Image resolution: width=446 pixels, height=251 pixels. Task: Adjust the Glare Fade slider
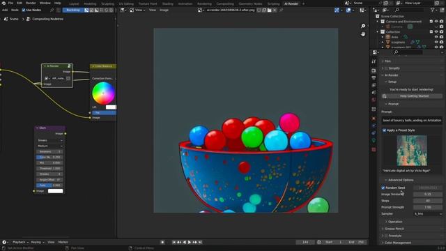(49, 185)
